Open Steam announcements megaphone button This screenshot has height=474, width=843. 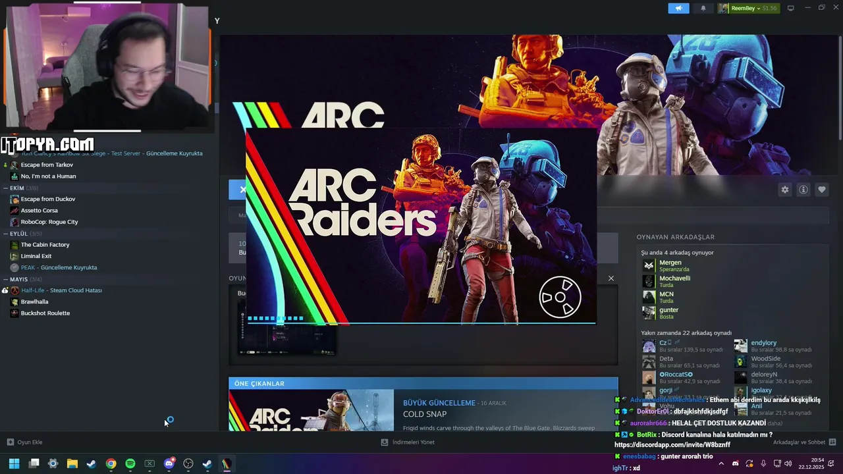[x=678, y=9]
